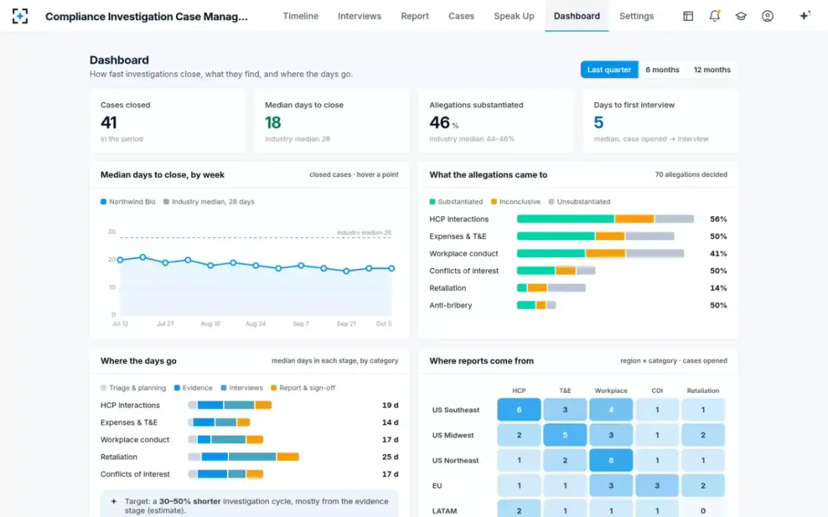
Task: Click the Oct 5 chart data point
Action: pyautogui.click(x=391, y=268)
